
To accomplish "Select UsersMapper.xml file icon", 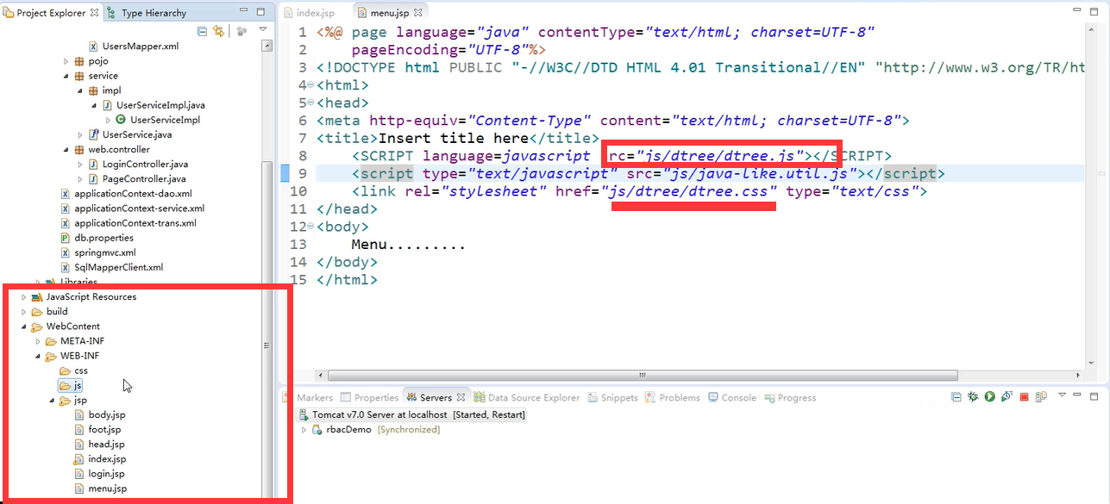I will (x=94, y=47).
